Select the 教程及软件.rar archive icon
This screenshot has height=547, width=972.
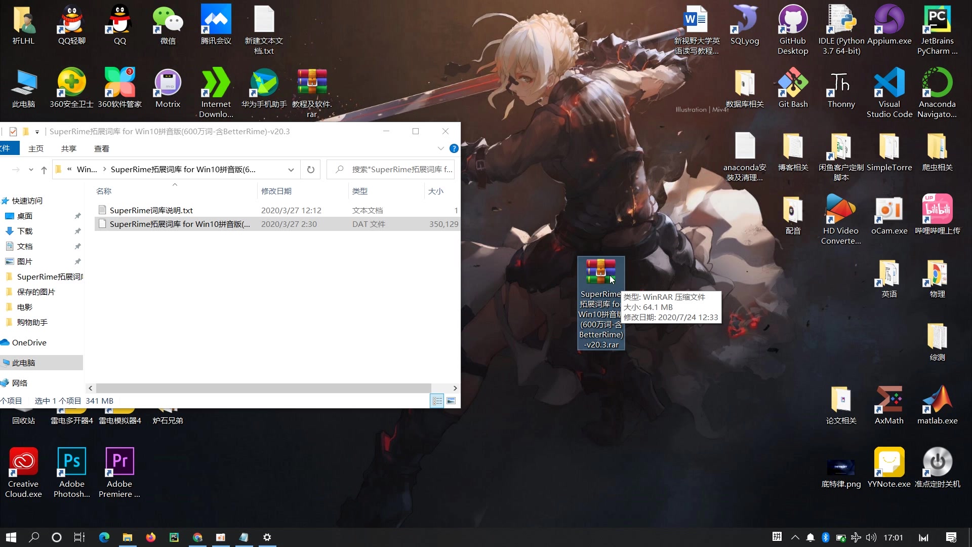click(x=312, y=93)
